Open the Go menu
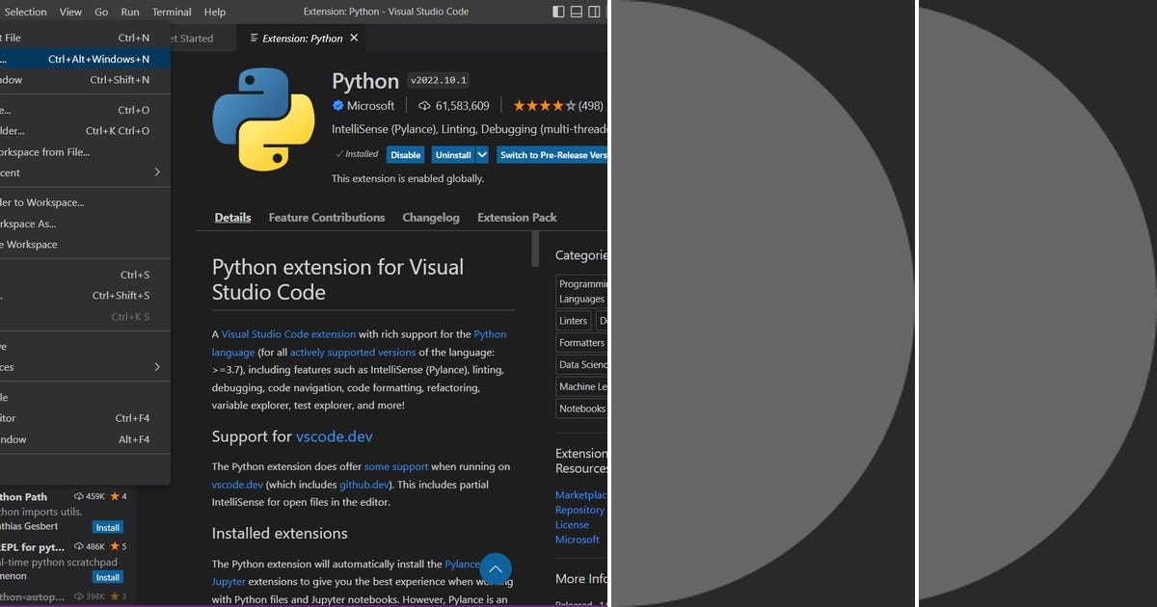Viewport: 1157px width, 607px height. click(101, 12)
